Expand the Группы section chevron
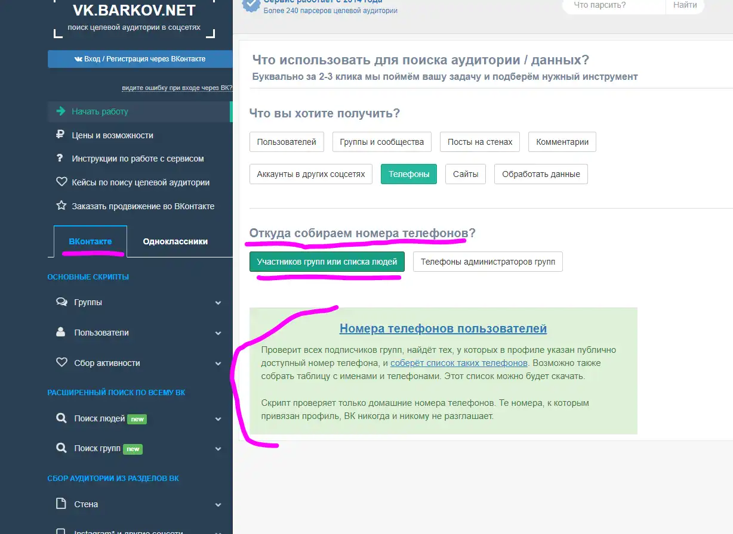The width and height of the screenshot is (733, 534). click(x=218, y=303)
